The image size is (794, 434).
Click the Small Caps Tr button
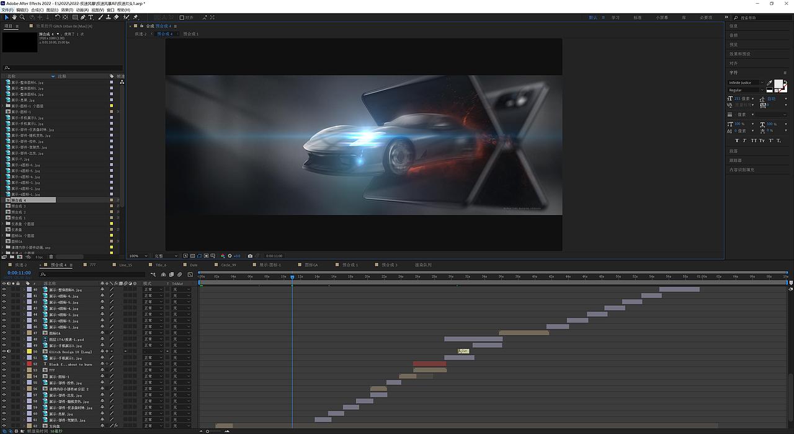coord(762,141)
